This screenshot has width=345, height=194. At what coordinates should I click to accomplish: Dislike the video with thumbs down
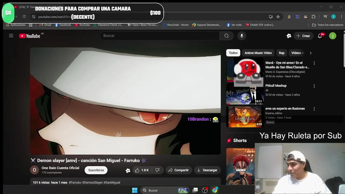click(x=157, y=170)
